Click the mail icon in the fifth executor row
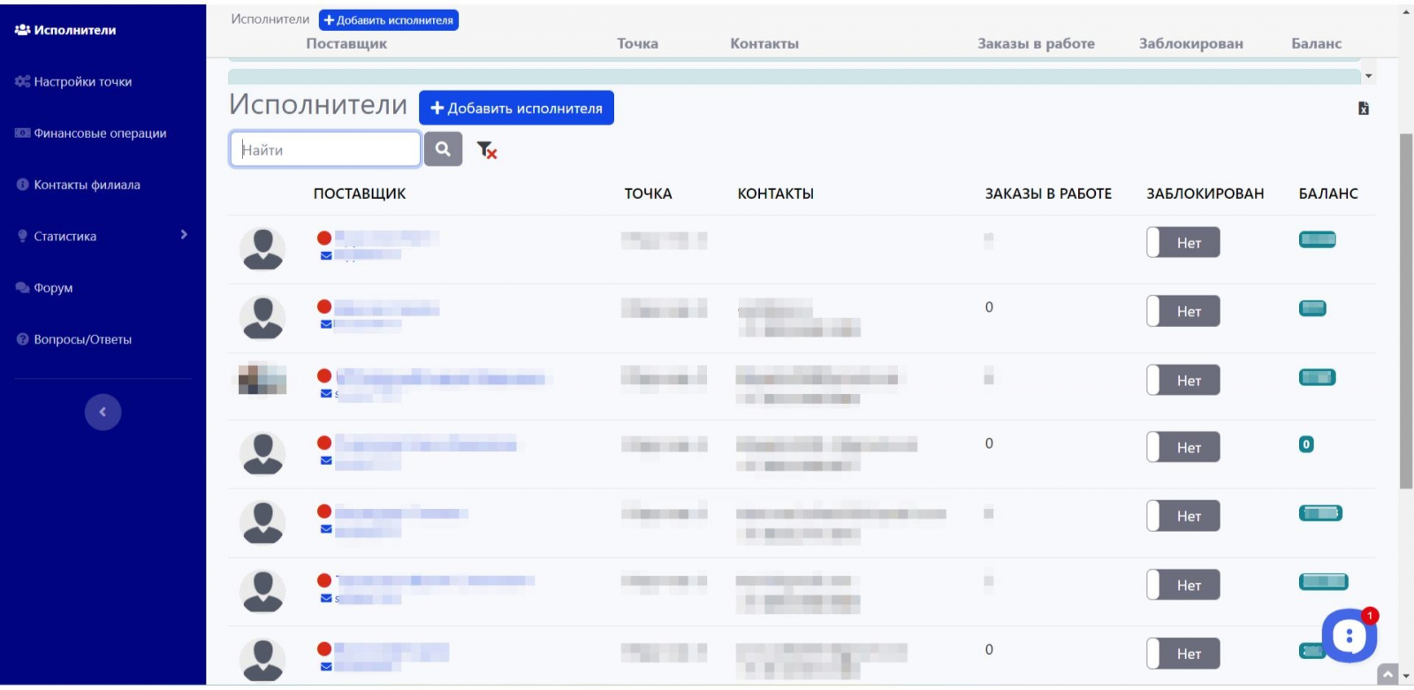 pos(326,529)
